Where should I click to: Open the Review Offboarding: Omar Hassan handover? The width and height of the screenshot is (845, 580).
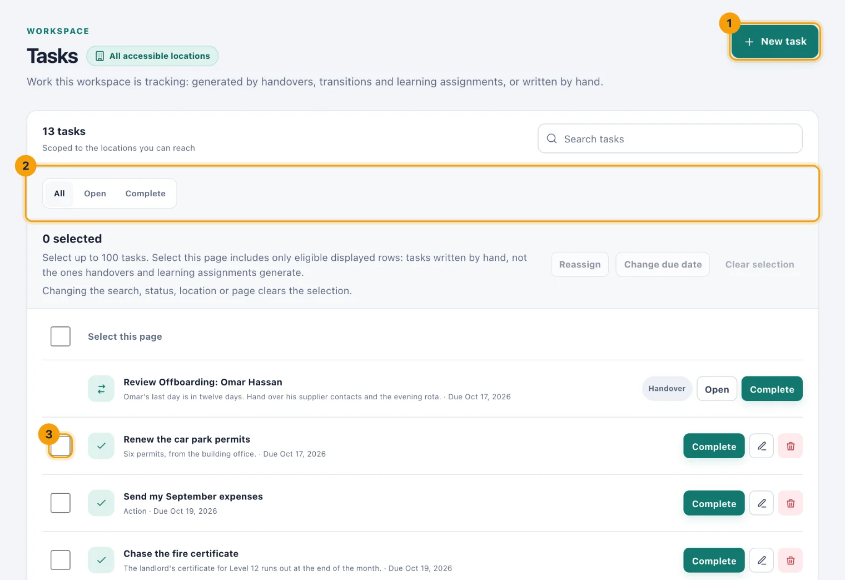pyautogui.click(x=717, y=389)
